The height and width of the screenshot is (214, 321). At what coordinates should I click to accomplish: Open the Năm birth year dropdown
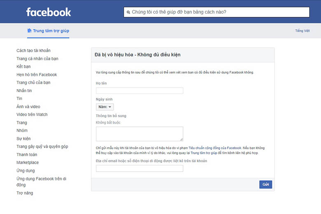coord(105,107)
